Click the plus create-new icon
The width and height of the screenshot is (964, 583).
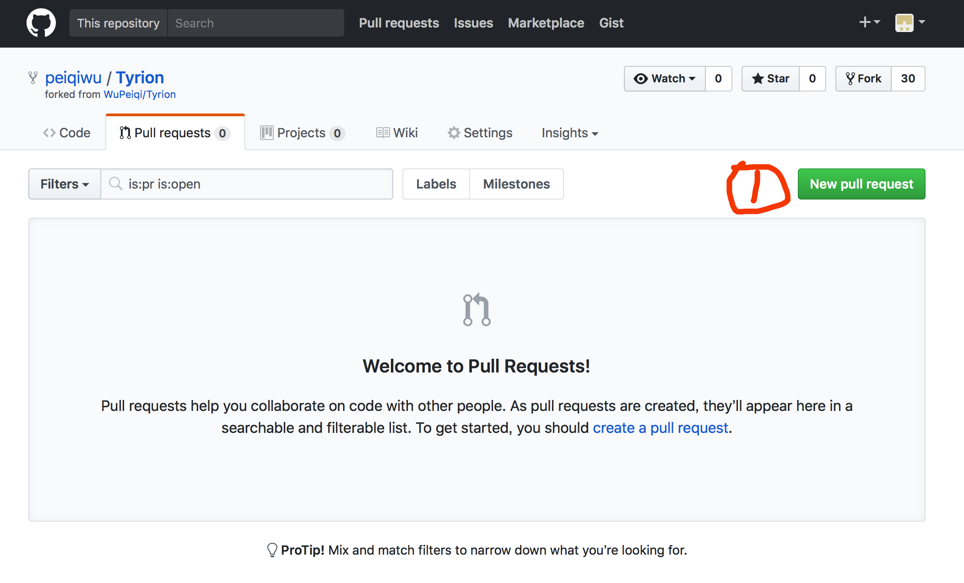tap(869, 22)
